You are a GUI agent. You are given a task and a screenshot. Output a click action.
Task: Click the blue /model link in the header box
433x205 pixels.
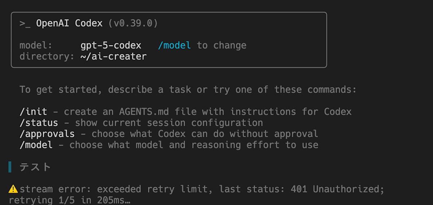pos(175,45)
